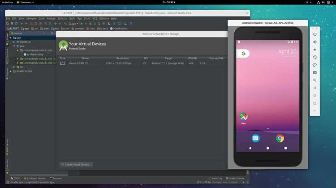Open the Edit menu
This screenshot has height=188, width=336.
click(14, 19)
